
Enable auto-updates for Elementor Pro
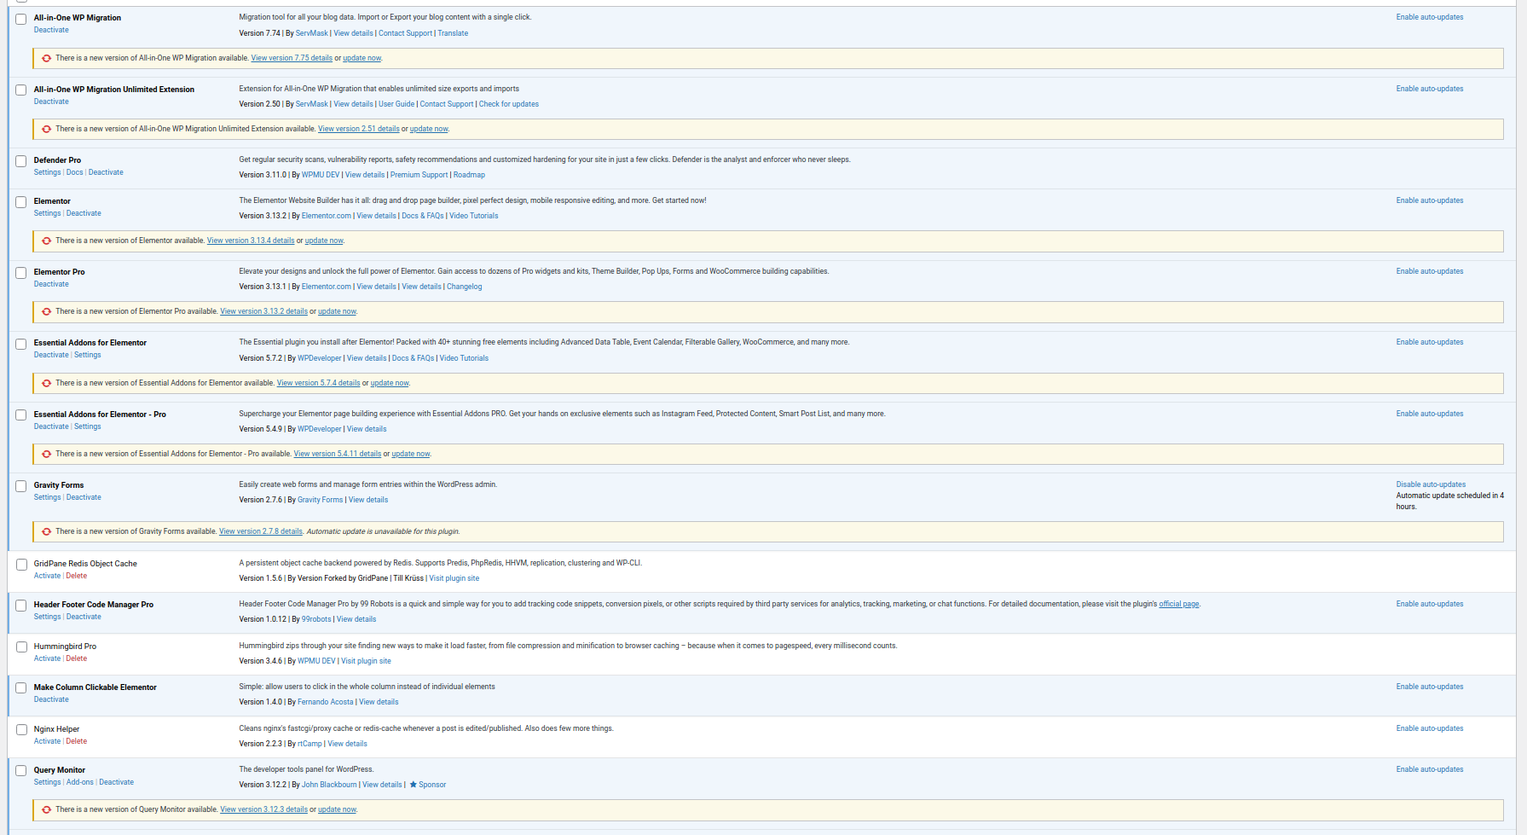1429,271
